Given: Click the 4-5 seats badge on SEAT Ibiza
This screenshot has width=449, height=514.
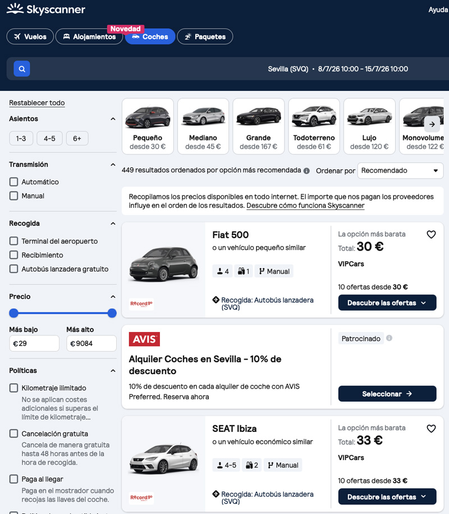Looking at the screenshot, I should 226,465.
